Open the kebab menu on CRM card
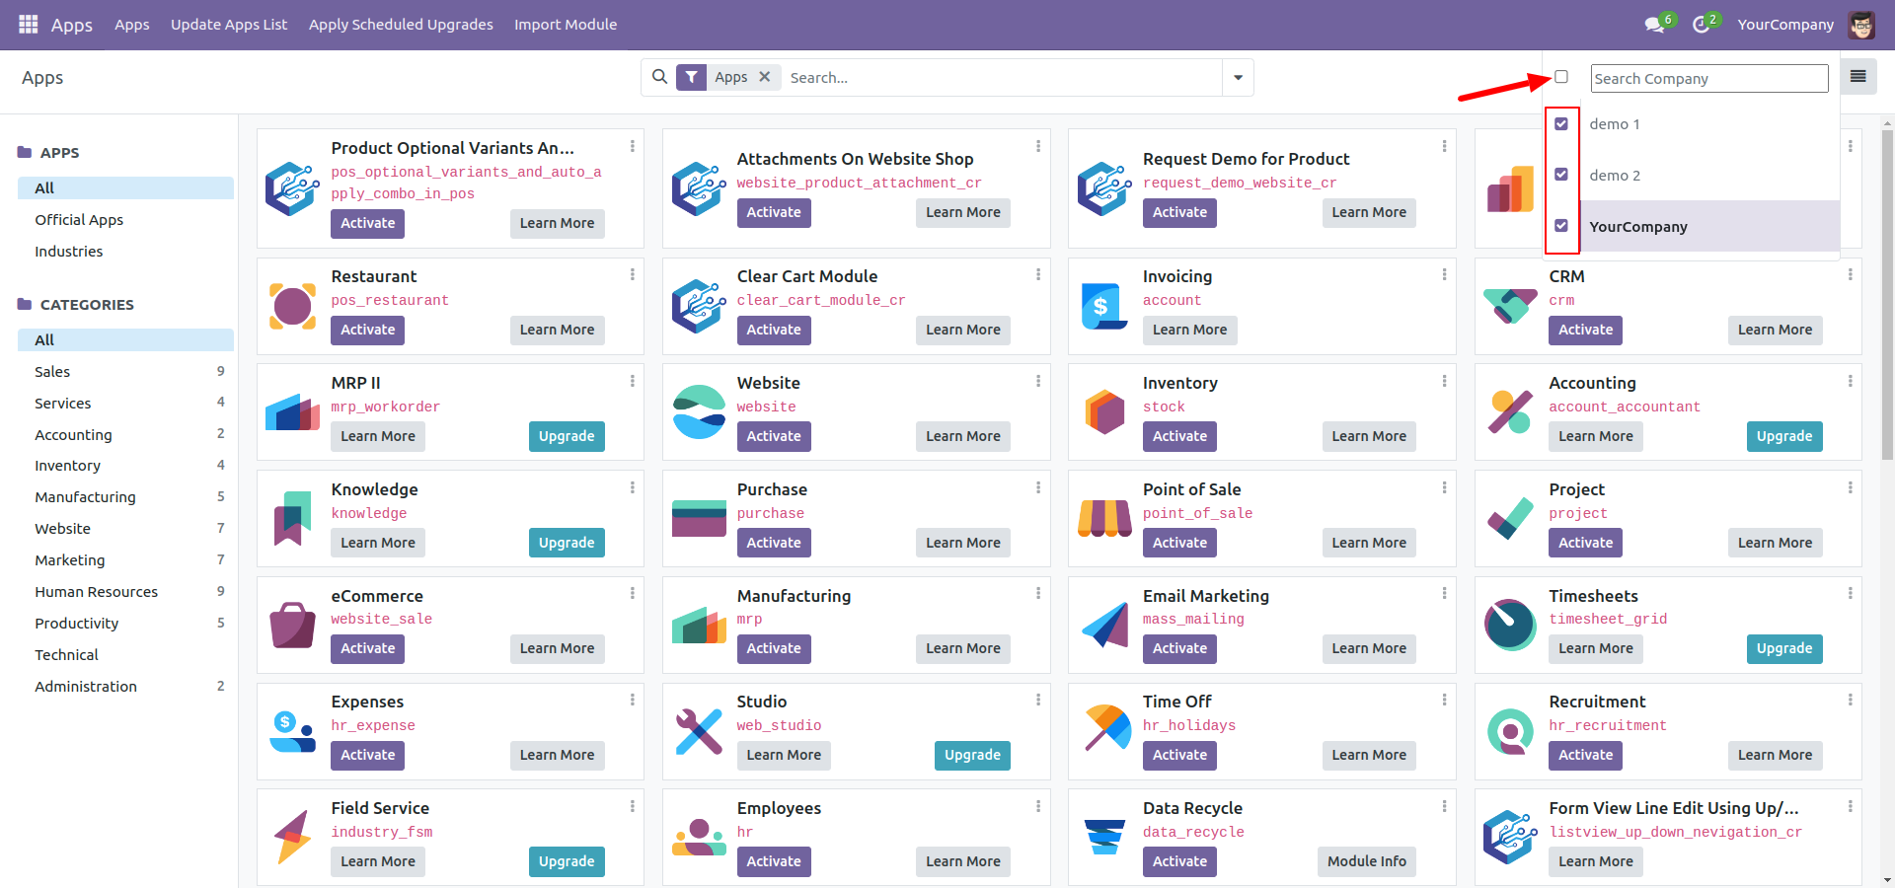 pos(1850,274)
